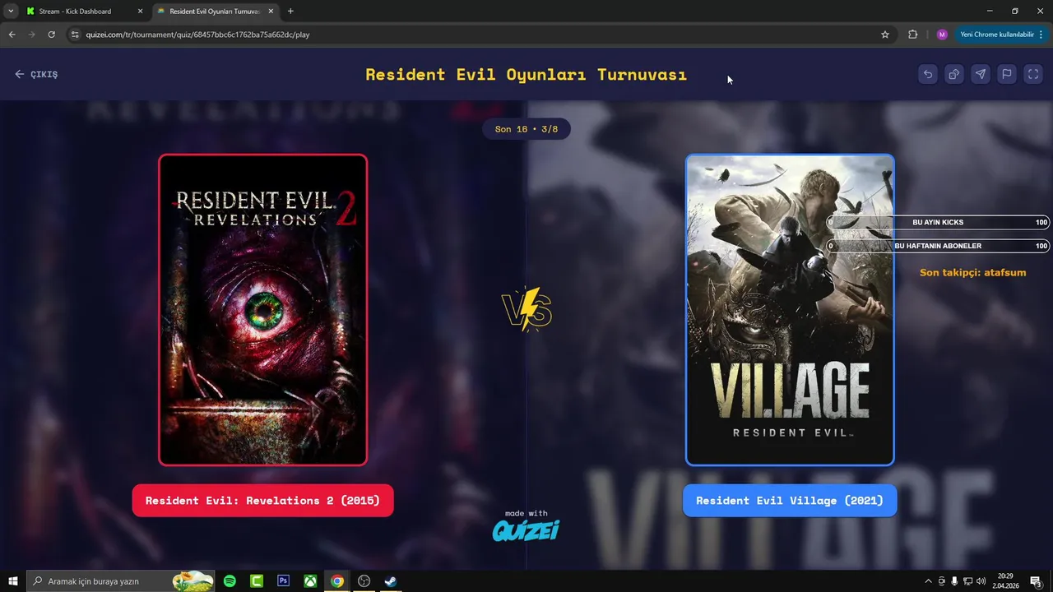Close the Kick Dashboard tab

point(140,12)
